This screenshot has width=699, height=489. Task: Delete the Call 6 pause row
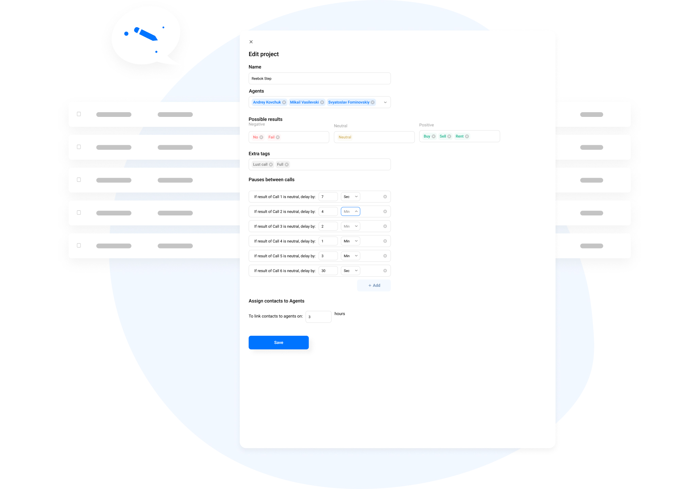(x=385, y=271)
